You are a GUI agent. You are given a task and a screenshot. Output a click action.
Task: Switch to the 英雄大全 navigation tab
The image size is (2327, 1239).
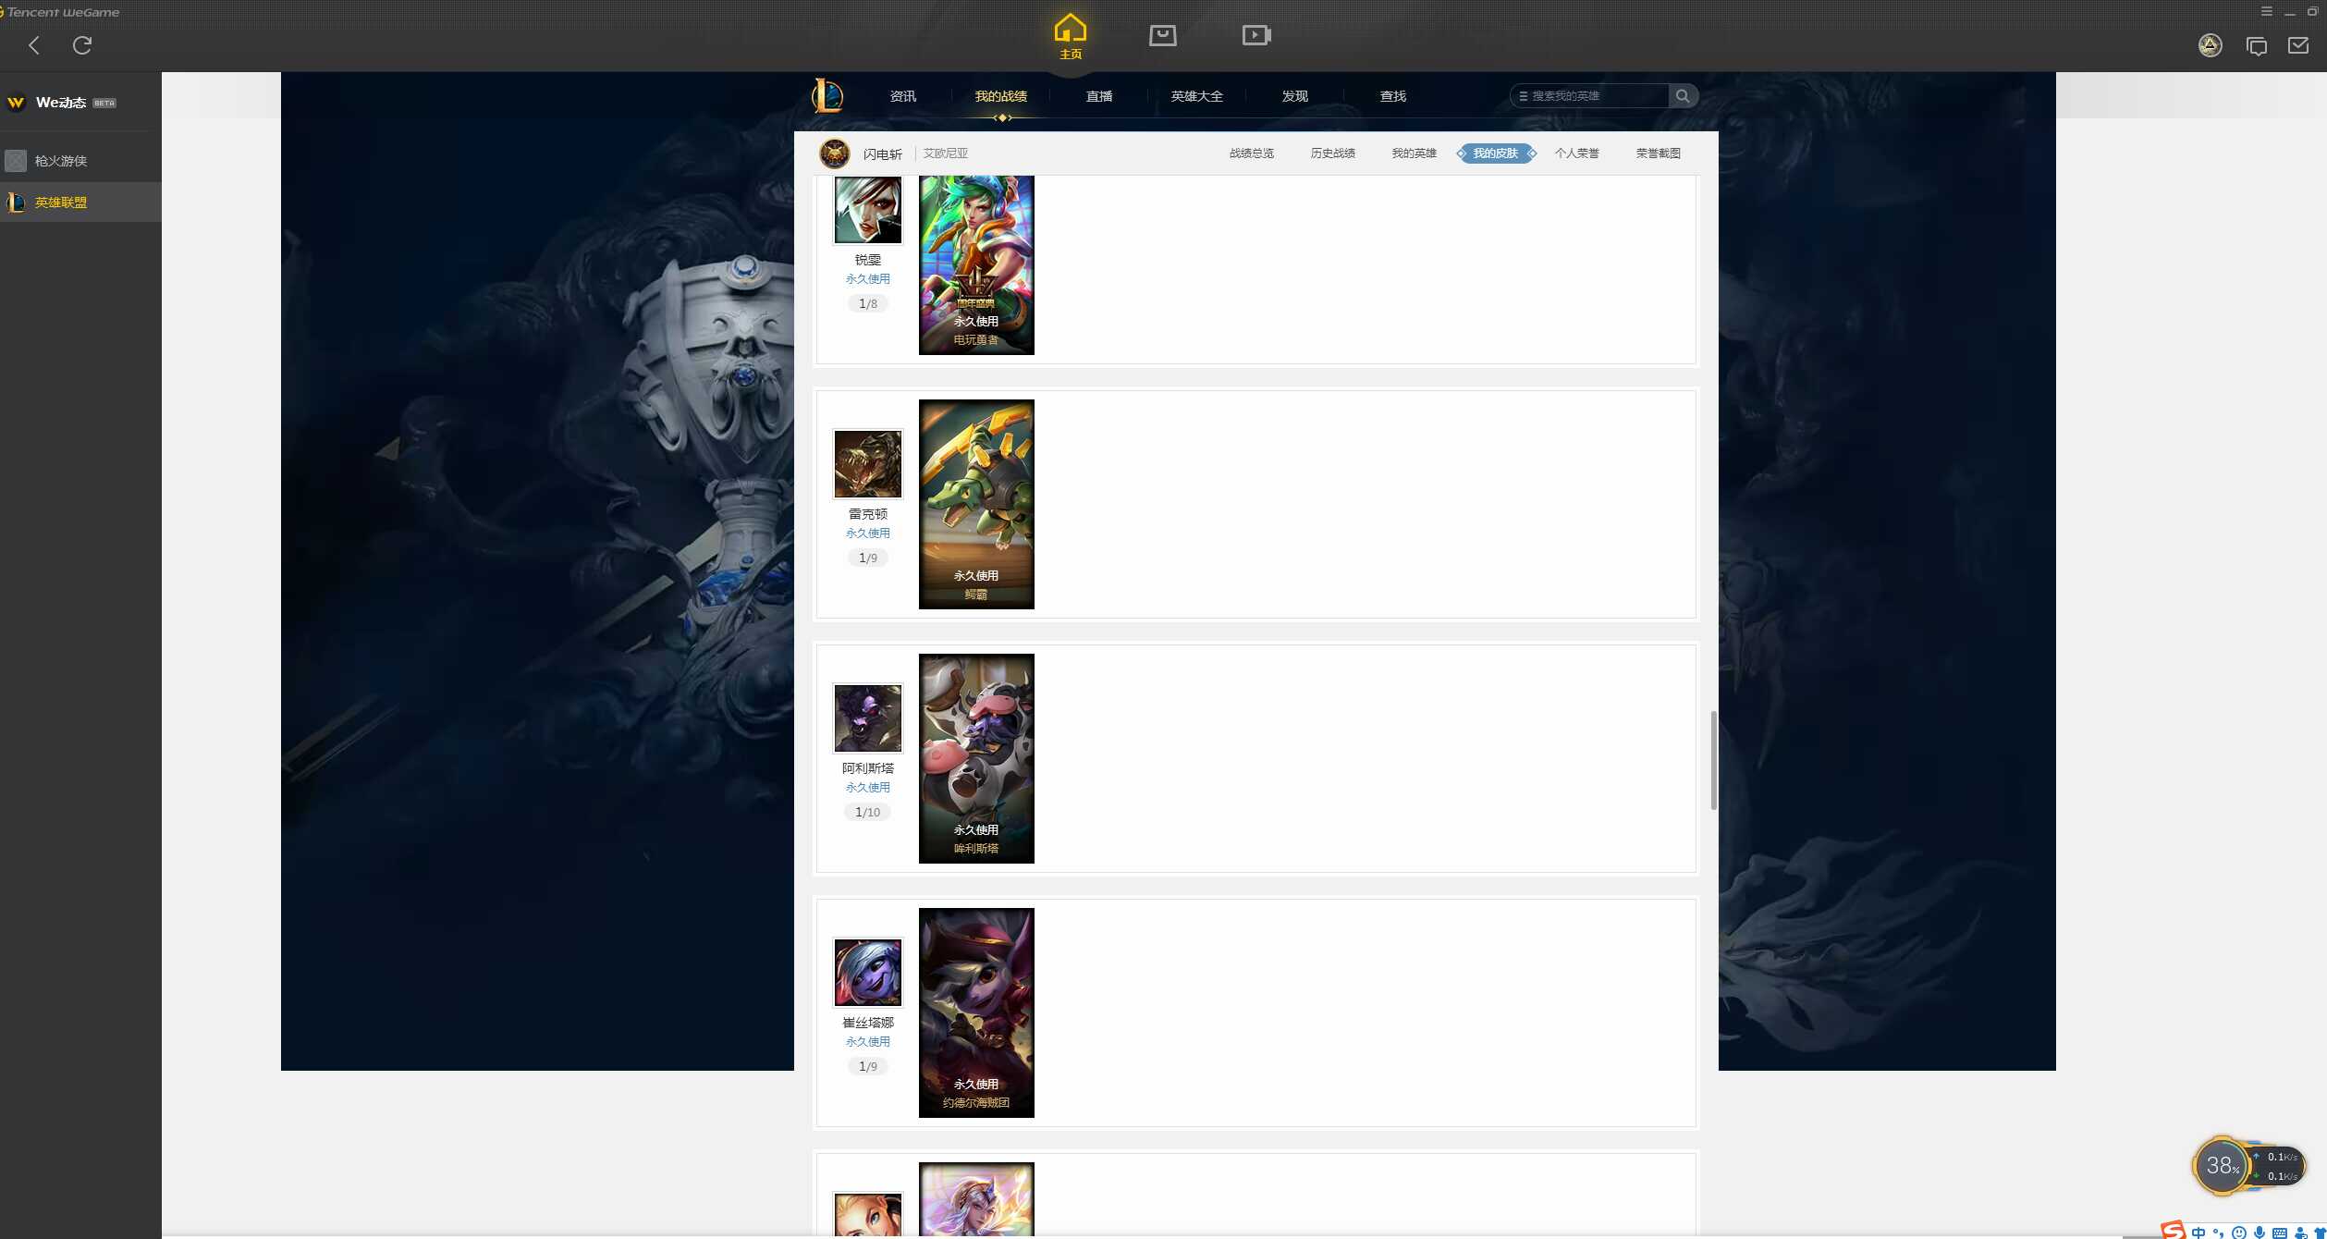(x=1196, y=96)
